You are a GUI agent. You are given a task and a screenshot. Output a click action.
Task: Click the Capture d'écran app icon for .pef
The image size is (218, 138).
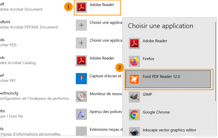point(81,79)
